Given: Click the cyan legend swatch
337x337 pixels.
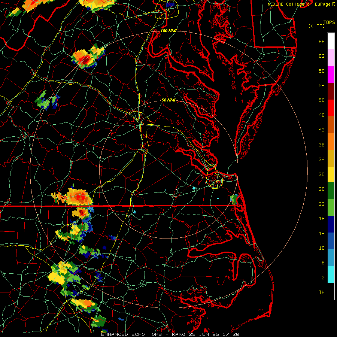Looking at the screenshot, I should pyautogui.click(x=331, y=274).
